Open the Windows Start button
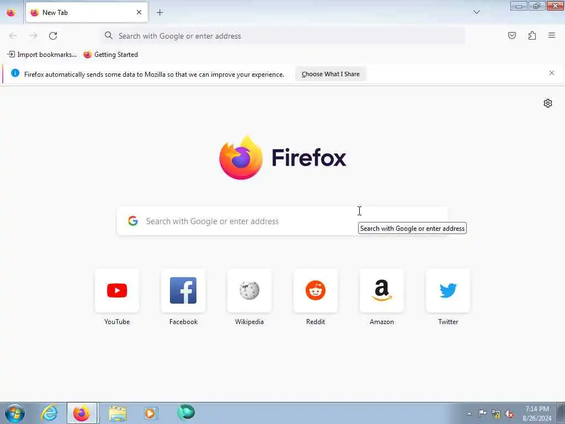The width and height of the screenshot is (565, 424). click(x=15, y=413)
